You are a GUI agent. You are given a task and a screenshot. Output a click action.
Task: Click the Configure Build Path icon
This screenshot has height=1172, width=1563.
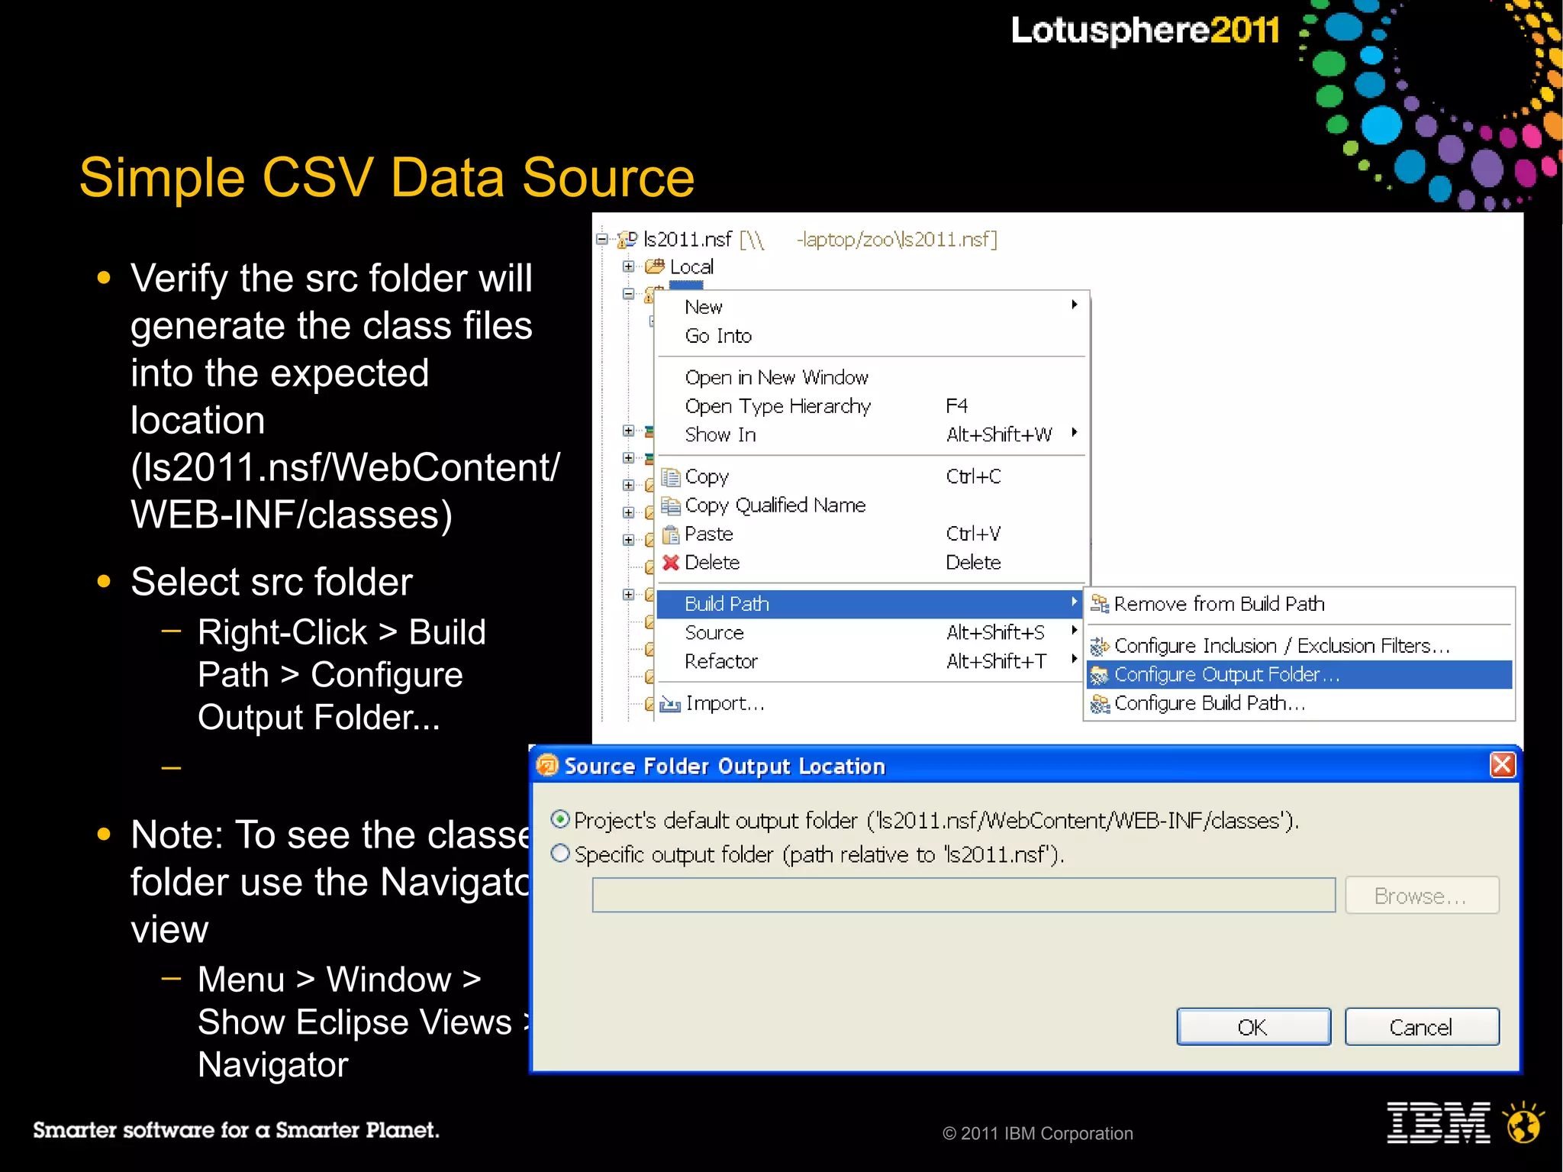1100,704
